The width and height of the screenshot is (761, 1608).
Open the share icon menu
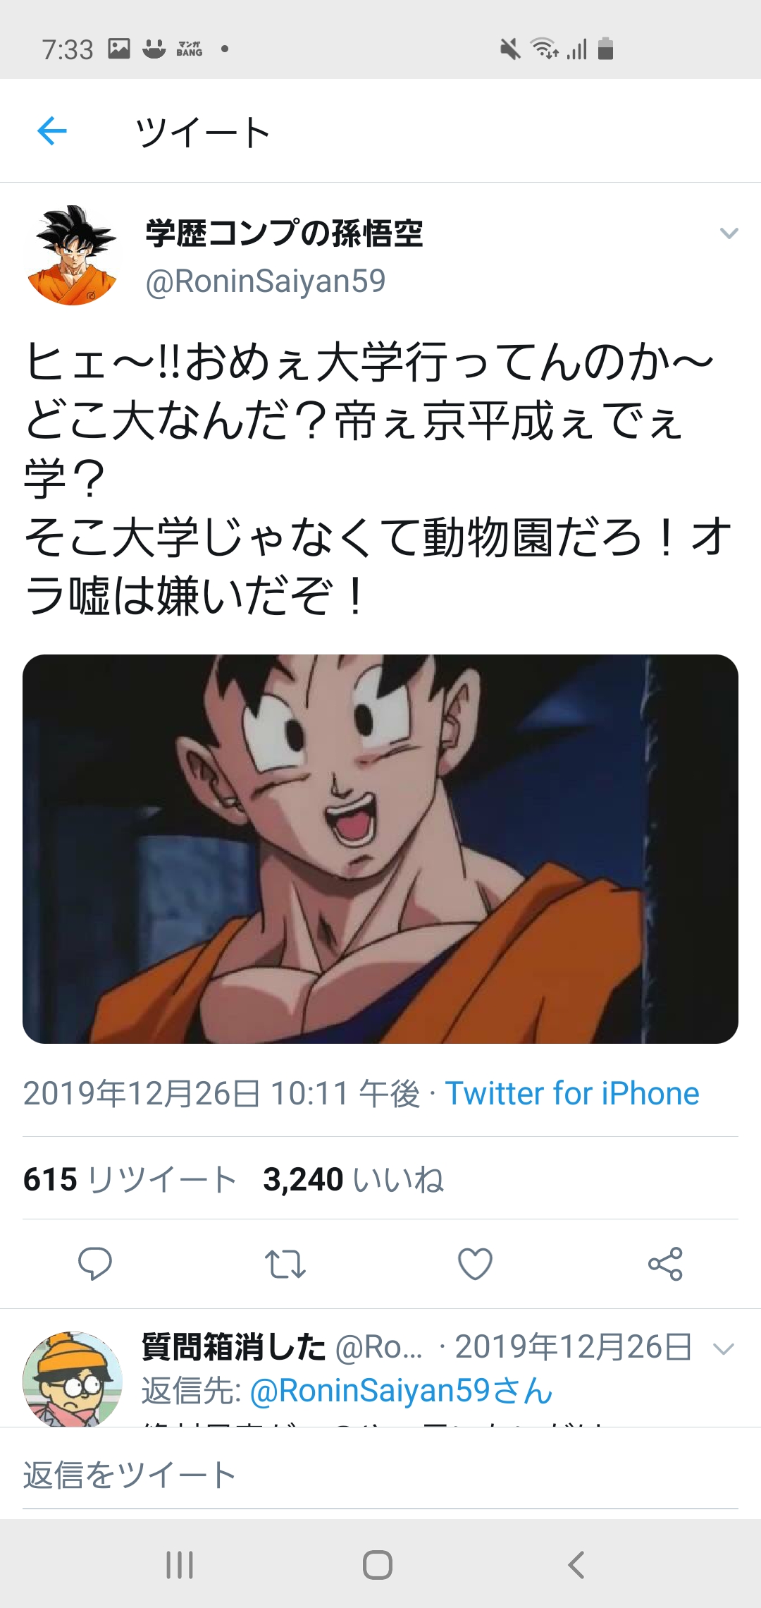coord(666,1264)
